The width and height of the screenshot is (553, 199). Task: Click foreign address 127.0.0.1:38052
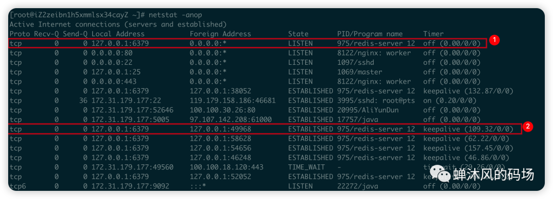click(220, 91)
